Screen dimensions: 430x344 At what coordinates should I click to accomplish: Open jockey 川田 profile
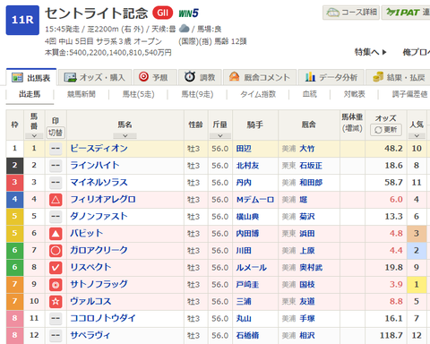(x=244, y=251)
